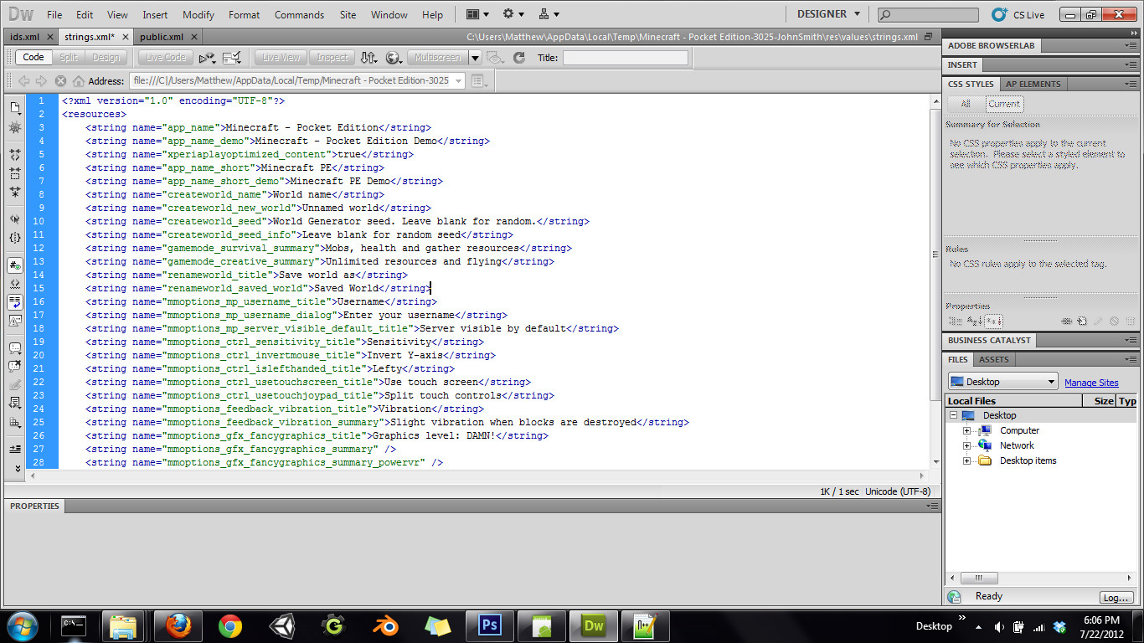Open the Site dropdown in application bar
Screen dimensions: 1144x643
tap(549, 14)
